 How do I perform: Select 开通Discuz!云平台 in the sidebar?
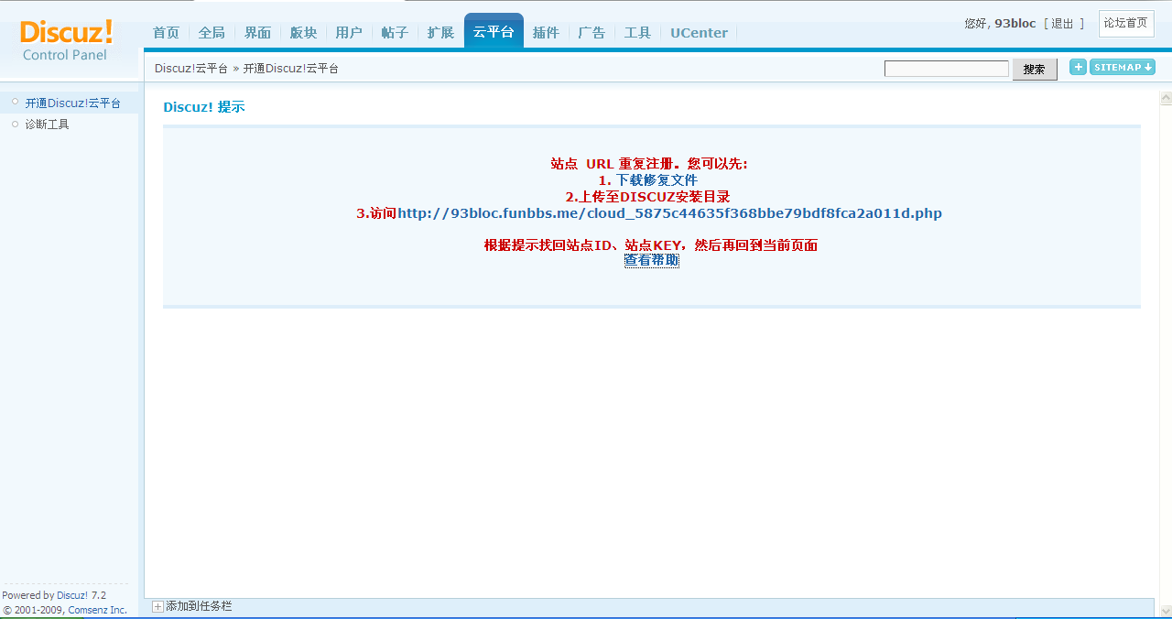(72, 103)
